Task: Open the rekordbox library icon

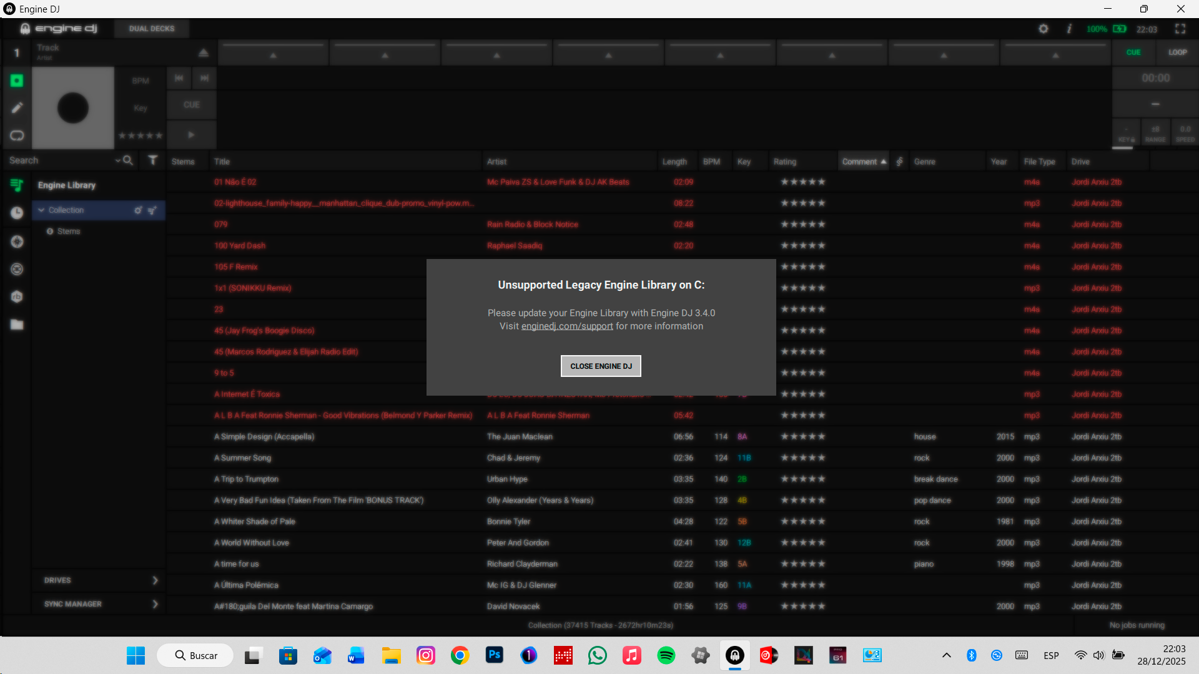Action: point(17,296)
